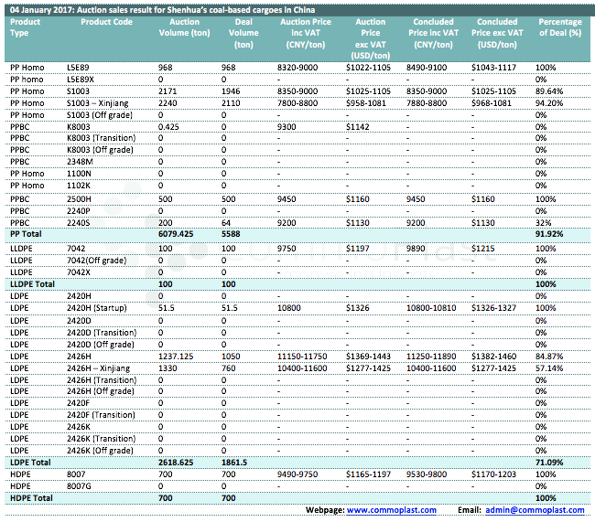
Task: Click the 8007G product code cell
Action: click(x=81, y=486)
